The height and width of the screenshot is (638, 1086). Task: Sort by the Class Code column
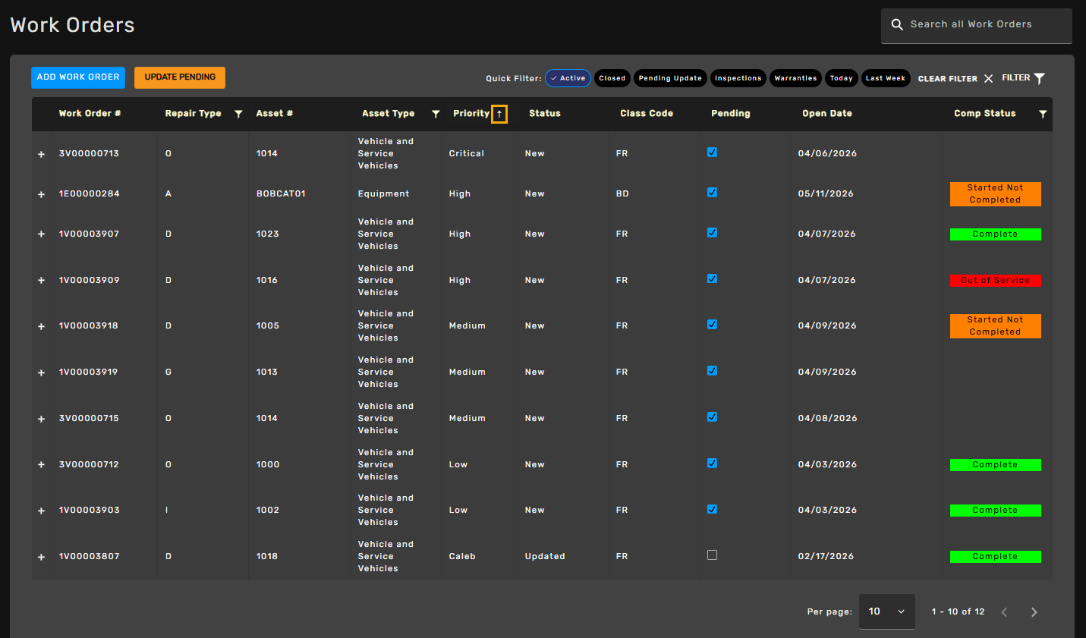coord(647,114)
